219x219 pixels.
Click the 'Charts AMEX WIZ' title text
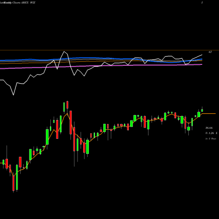coord(24,3)
